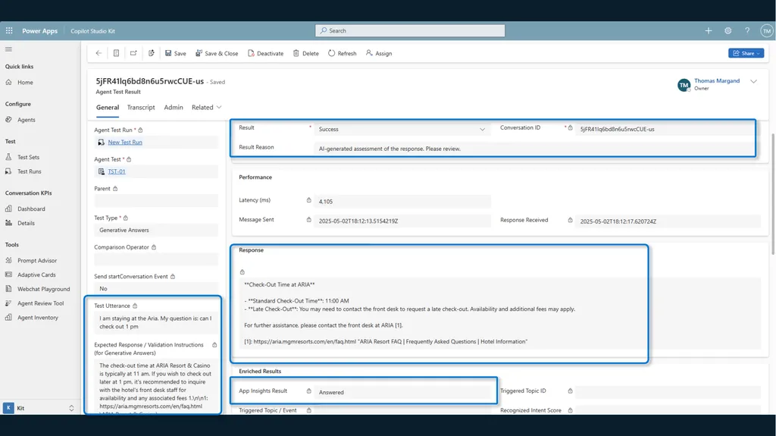The image size is (776, 436).
Task: Click the plus icon in the header
Action: click(x=709, y=31)
